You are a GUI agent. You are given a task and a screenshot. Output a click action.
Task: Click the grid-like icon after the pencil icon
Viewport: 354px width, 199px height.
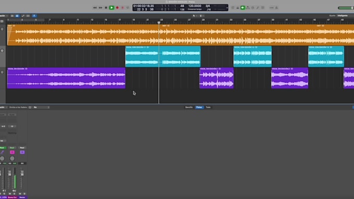pyautogui.click(x=263, y=8)
